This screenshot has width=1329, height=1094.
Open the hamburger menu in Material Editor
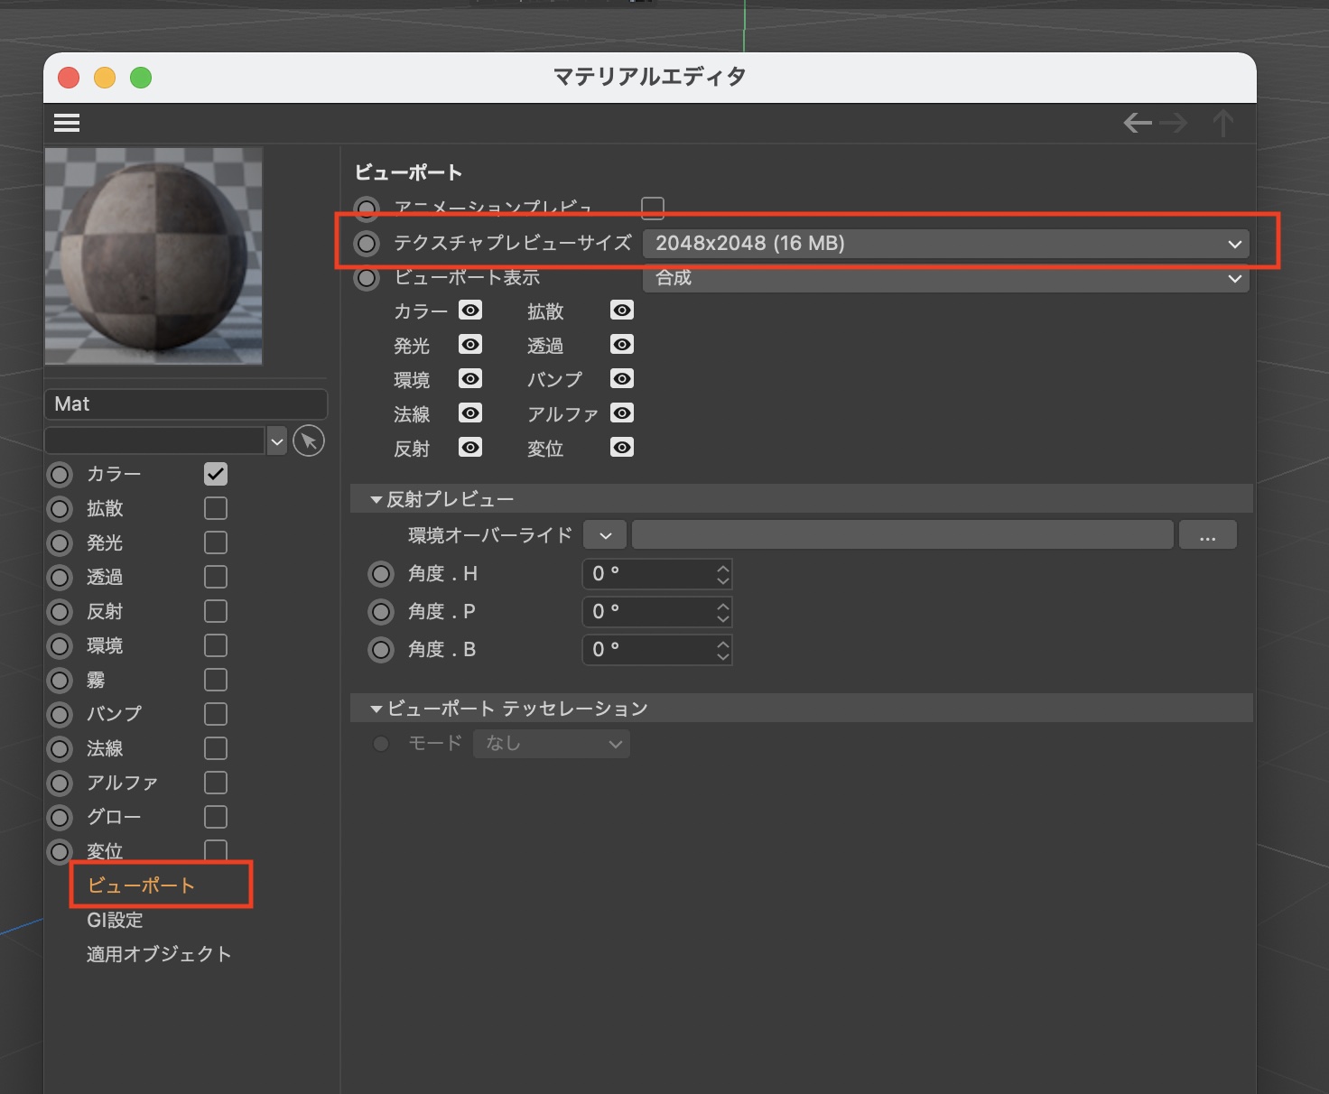(67, 123)
